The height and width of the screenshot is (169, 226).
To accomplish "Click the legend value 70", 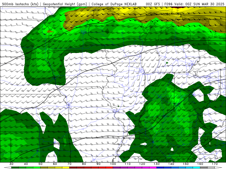I will pos(69,164).
